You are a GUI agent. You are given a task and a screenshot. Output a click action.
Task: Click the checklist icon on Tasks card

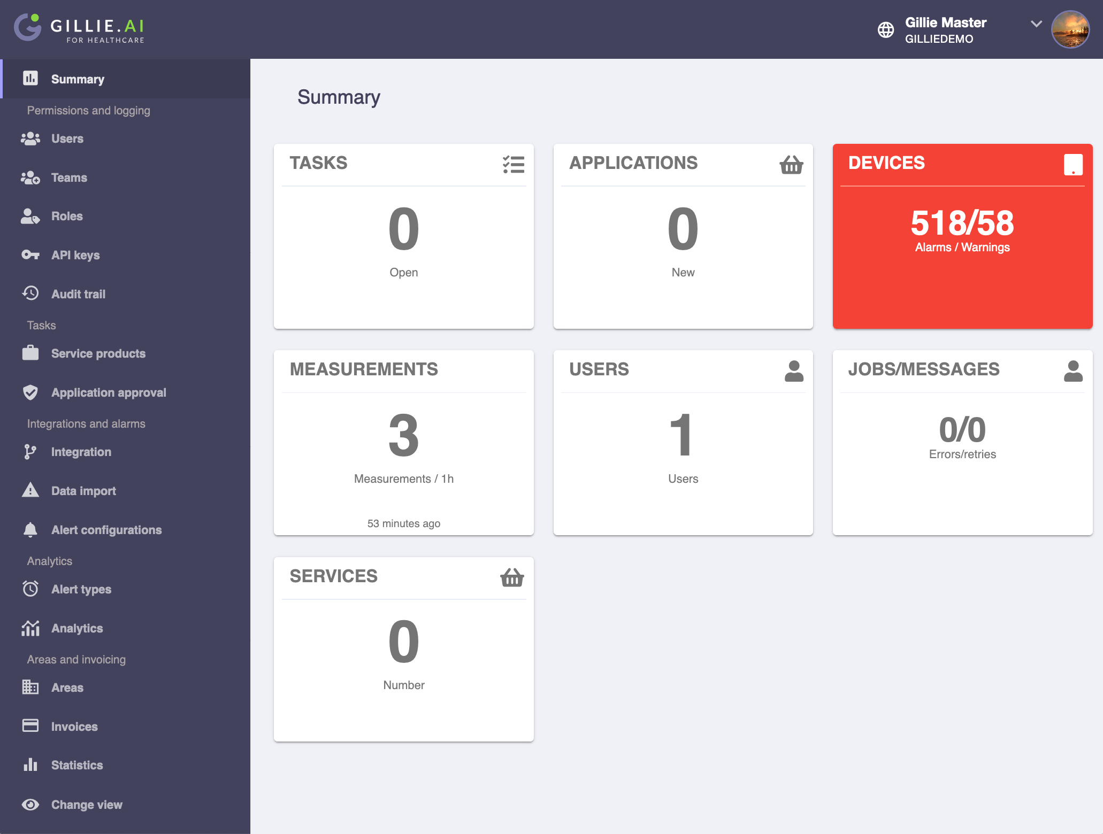[x=514, y=164]
